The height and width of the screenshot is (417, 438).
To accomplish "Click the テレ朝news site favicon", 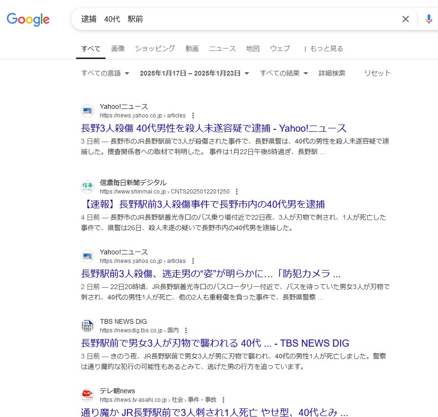I will (x=88, y=395).
